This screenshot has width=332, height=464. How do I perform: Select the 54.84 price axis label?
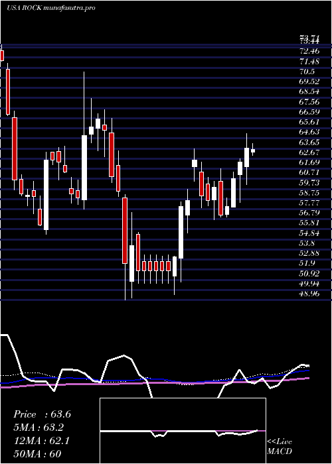click(309, 233)
